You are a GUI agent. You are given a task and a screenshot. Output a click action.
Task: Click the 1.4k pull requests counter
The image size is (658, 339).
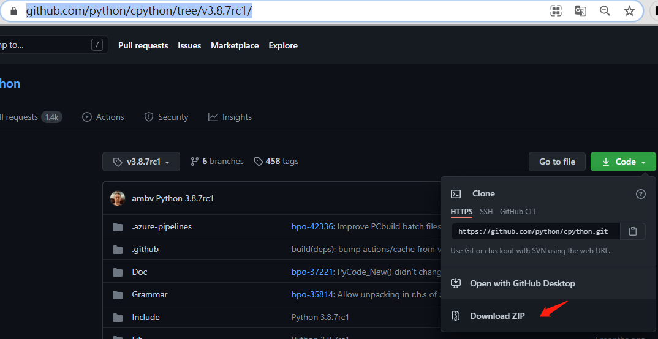pyautogui.click(x=51, y=117)
